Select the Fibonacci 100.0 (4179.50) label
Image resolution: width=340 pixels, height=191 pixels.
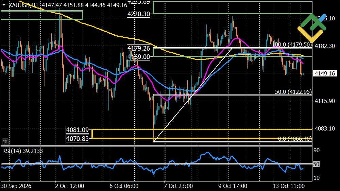292,45
